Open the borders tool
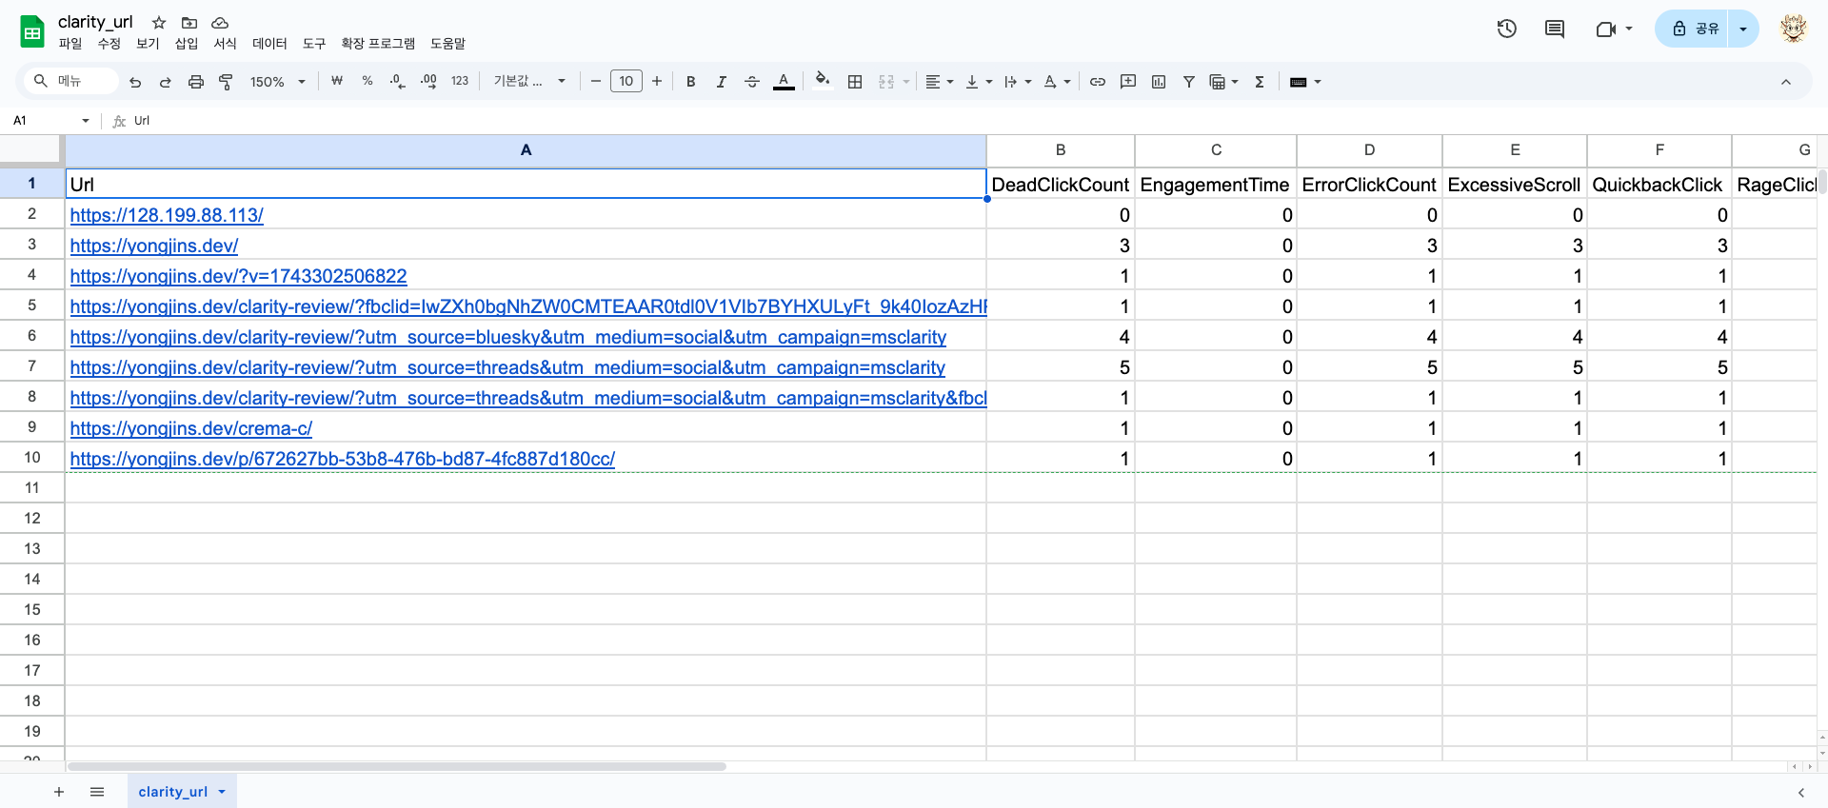 pos(855,82)
